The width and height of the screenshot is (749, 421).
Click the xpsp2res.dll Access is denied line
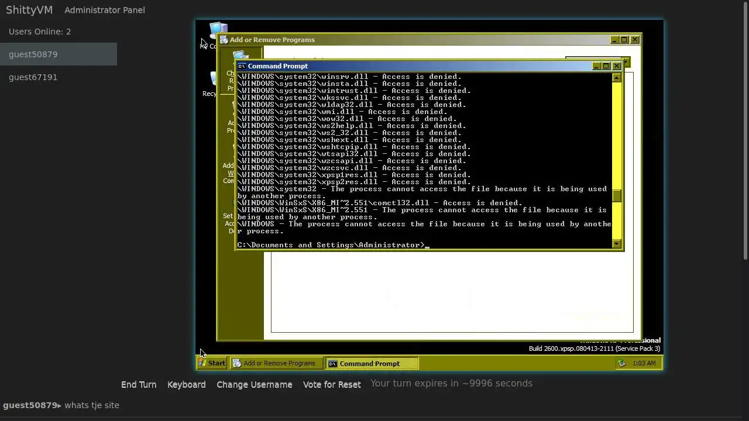click(x=354, y=182)
